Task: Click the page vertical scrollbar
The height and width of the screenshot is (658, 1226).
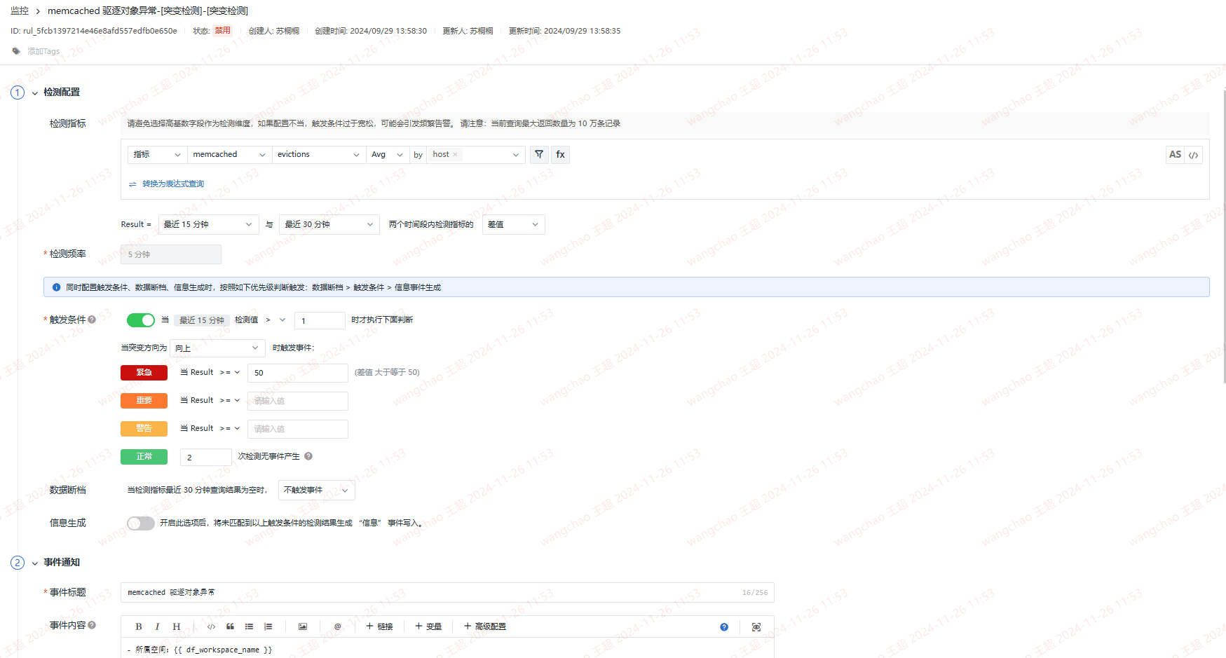Action: coord(1224,238)
